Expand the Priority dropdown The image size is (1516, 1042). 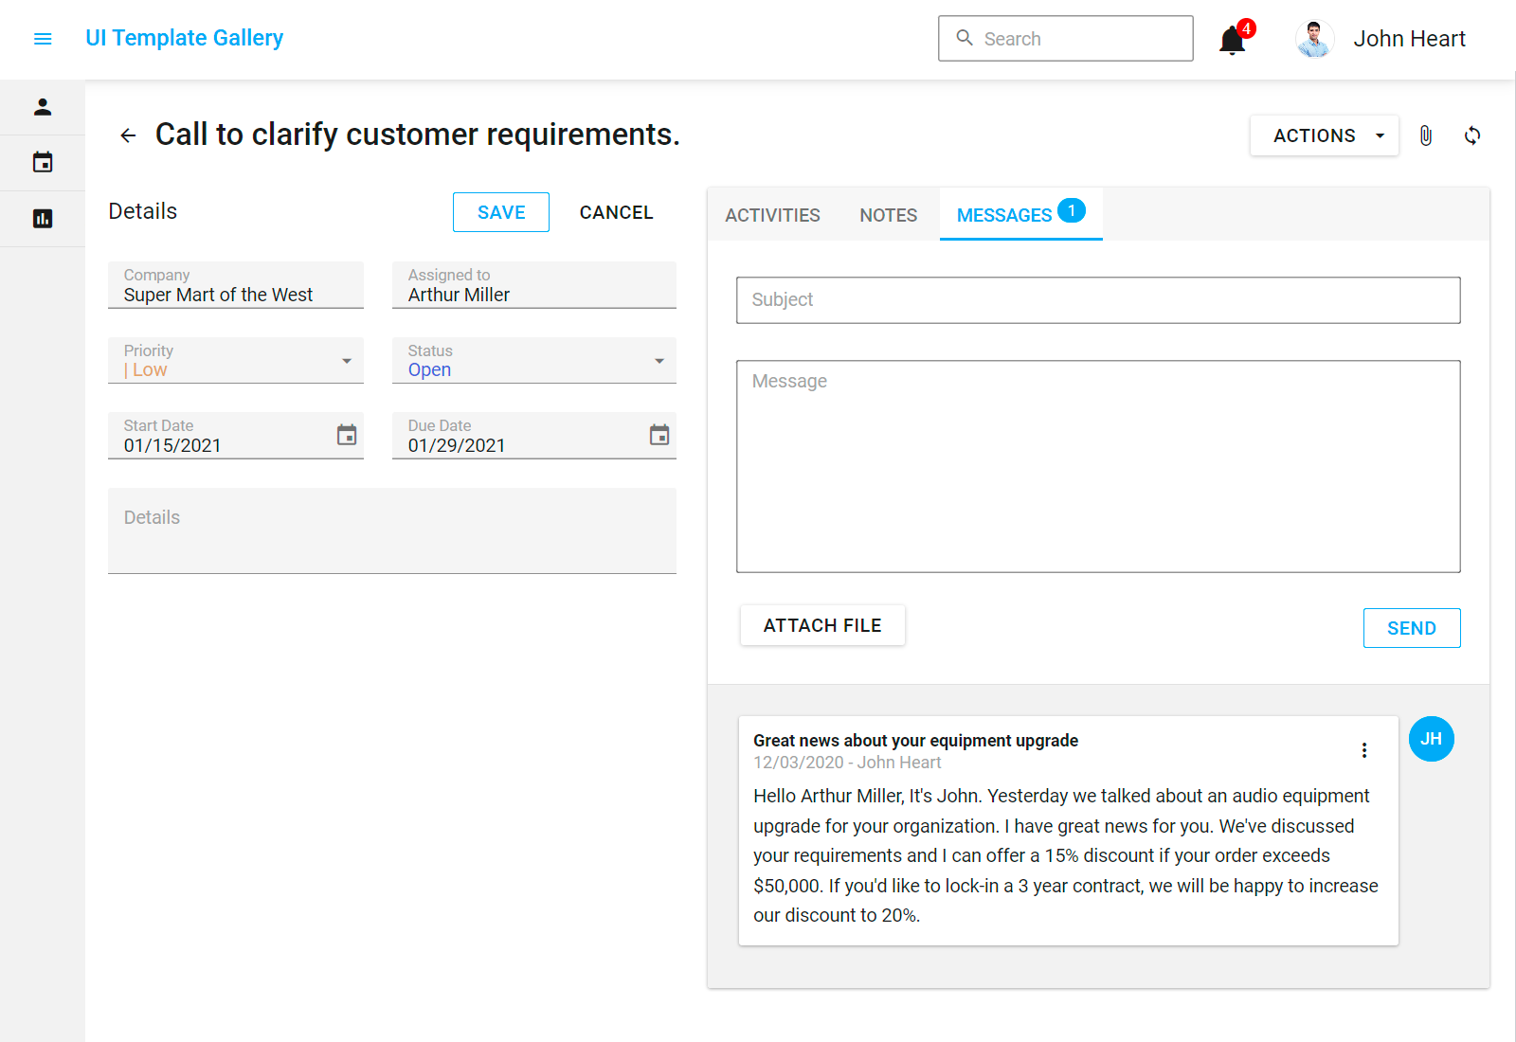[347, 361]
